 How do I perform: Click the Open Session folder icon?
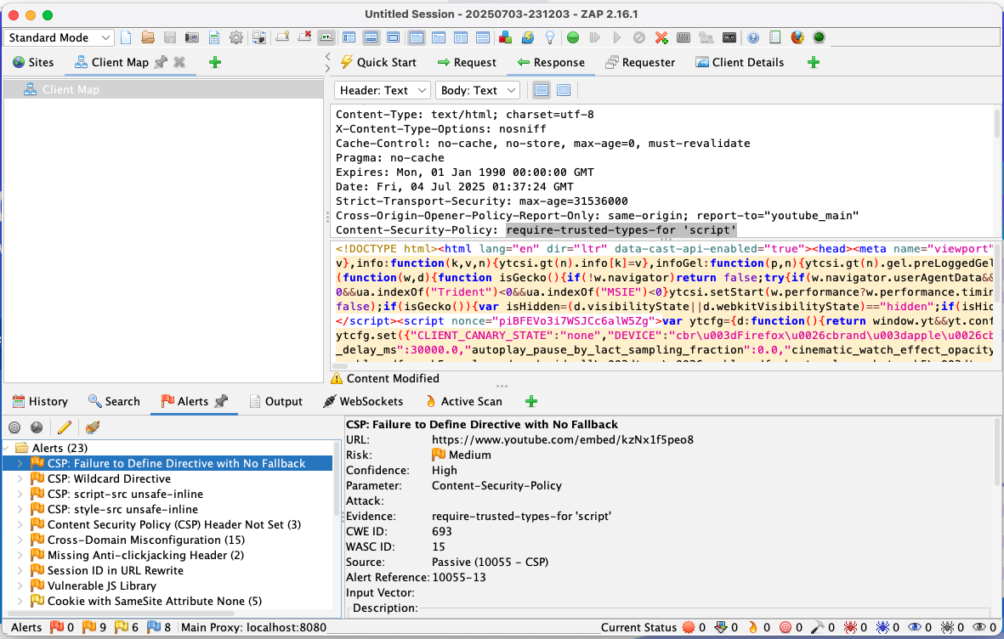pos(148,37)
